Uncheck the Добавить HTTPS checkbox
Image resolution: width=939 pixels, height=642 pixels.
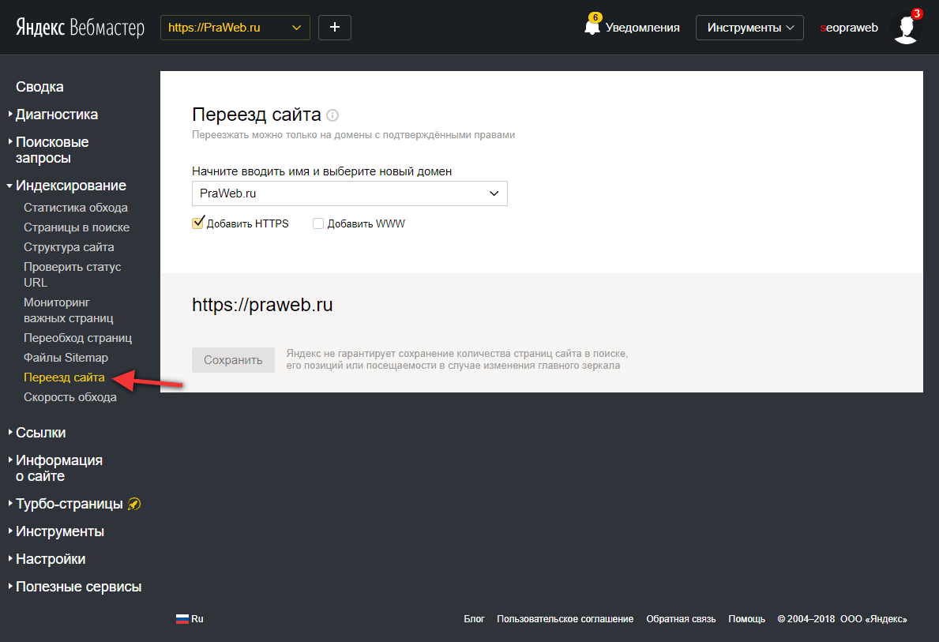coord(197,223)
